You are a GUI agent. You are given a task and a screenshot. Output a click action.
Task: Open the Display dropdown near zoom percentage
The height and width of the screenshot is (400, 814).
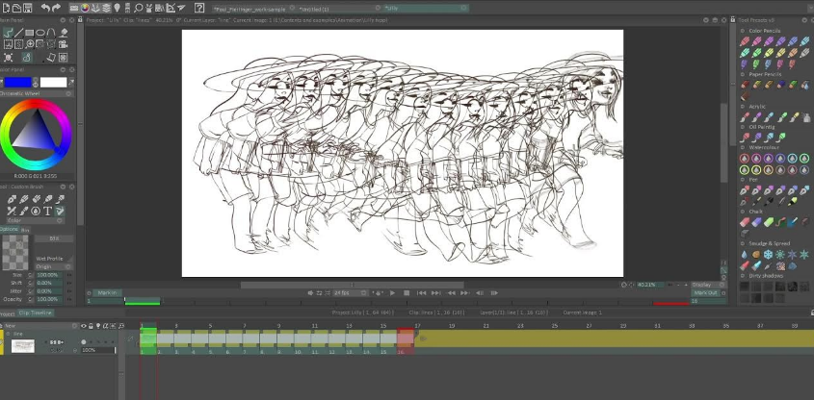click(x=708, y=285)
